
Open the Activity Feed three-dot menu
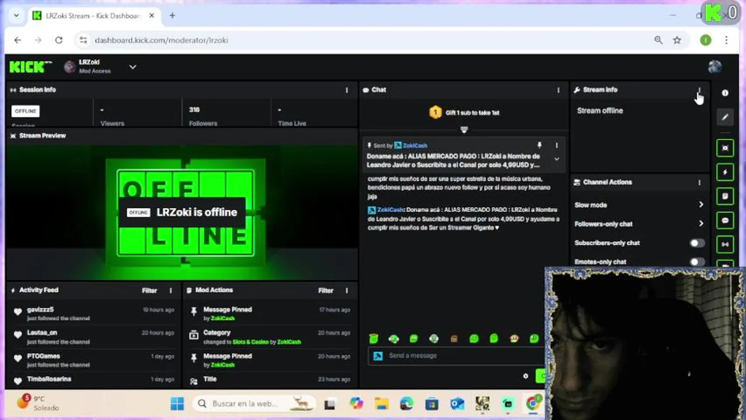pos(171,290)
